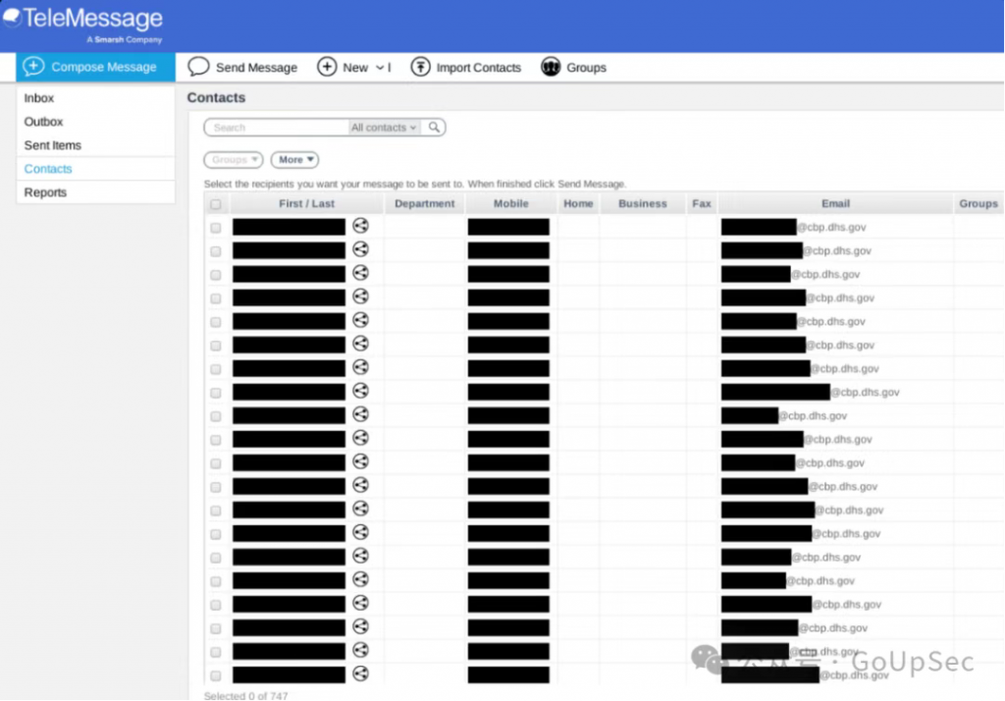Click the Groups people icon
Image resolution: width=1005 pixels, height=701 pixels.
click(551, 67)
